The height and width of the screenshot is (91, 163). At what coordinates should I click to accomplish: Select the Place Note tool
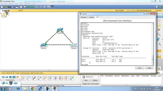pyautogui.click(x=159, y=25)
